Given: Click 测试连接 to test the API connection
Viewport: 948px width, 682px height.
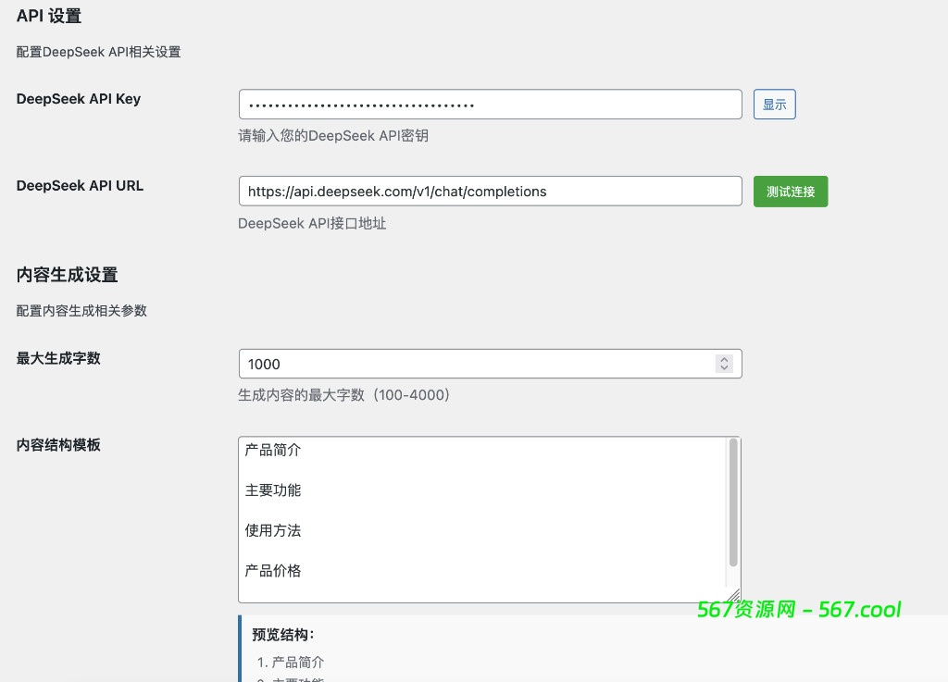Looking at the screenshot, I should tap(791, 191).
